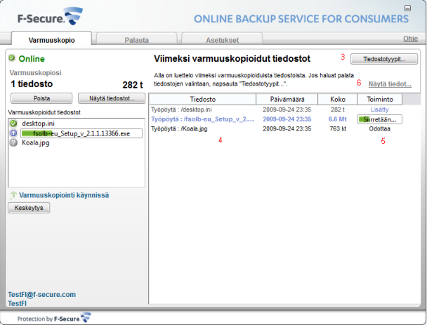
Task: Select the Työpöytä : /Koala.jpg table row
Action: tap(277, 128)
